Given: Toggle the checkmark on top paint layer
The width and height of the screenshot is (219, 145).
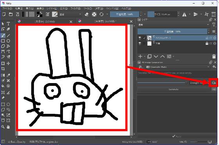Looking at the screenshot, I should click(x=144, y=38).
